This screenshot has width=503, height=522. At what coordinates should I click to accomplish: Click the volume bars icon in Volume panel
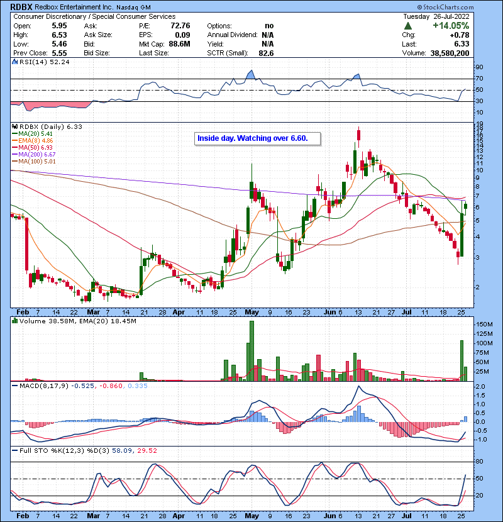tap(14, 321)
